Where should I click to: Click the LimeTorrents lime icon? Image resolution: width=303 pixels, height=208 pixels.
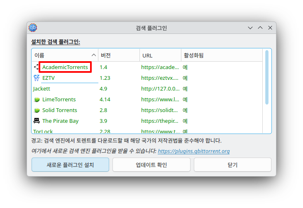click(37, 100)
